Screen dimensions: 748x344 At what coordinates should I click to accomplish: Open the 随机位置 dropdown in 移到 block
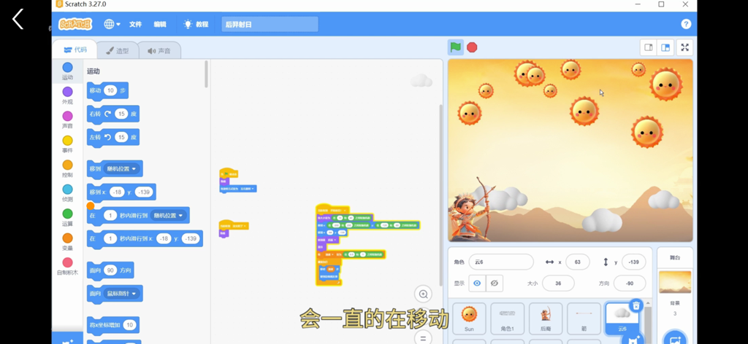[121, 168]
